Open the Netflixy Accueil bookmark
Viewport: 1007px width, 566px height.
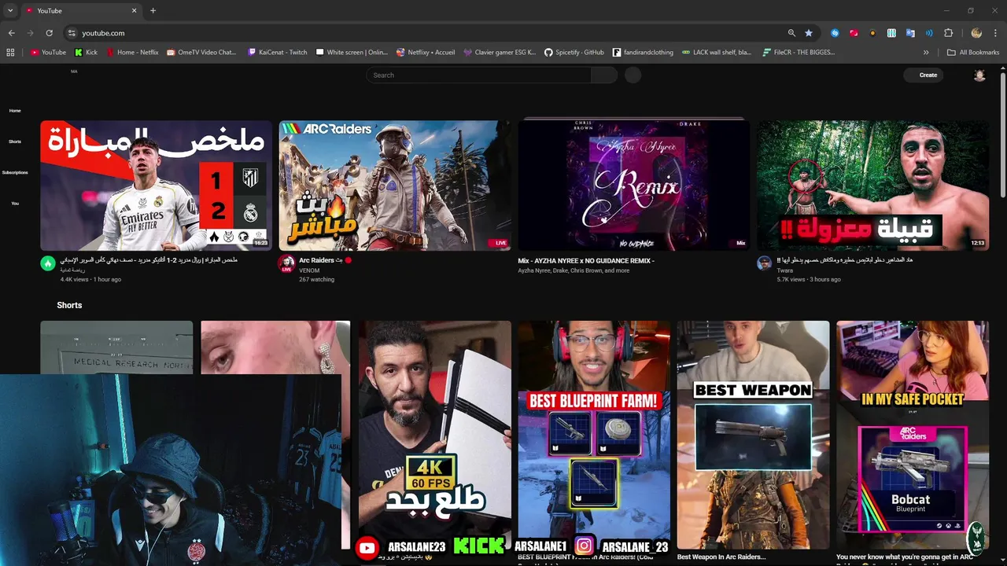point(426,53)
